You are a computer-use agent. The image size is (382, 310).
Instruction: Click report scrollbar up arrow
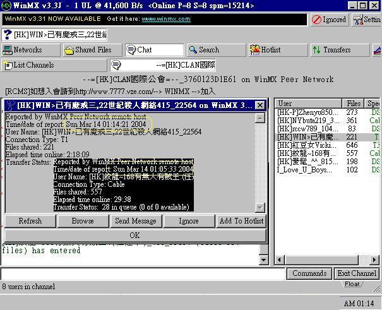click(260, 118)
